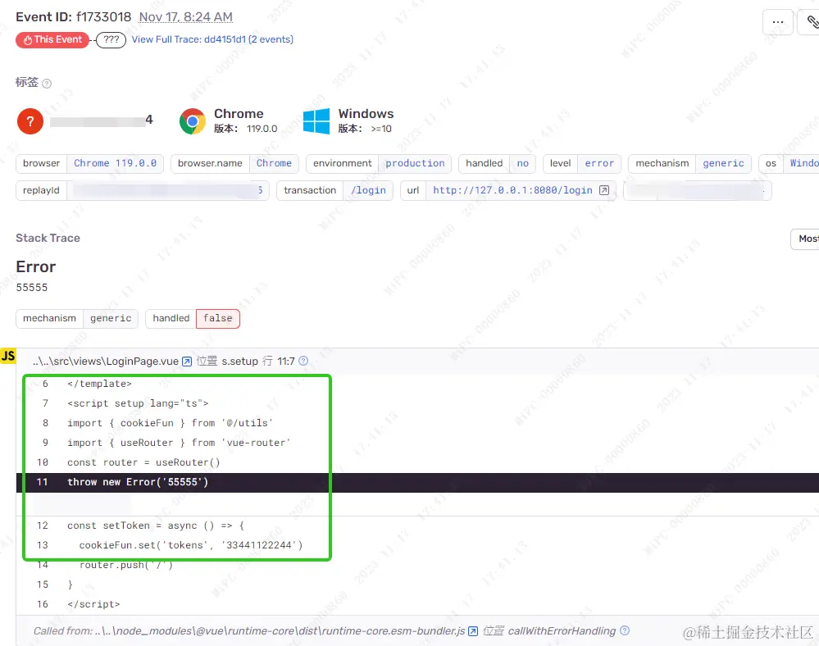
Task: Expand the LoginPage.vue stack frame header
Action: tap(417, 362)
